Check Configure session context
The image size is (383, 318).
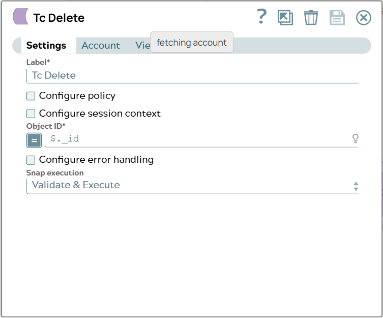(31, 114)
